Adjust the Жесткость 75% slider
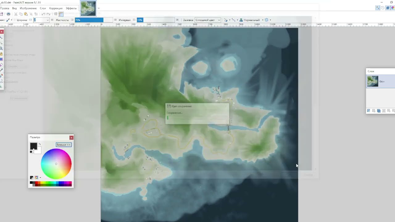Image resolution: width=395 pixels, height=222 pixels. click(x=94, y=20)
